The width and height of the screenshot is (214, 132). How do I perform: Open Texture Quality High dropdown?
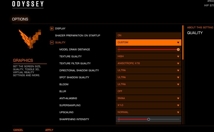pyautogui.click(x=148, y=56)
